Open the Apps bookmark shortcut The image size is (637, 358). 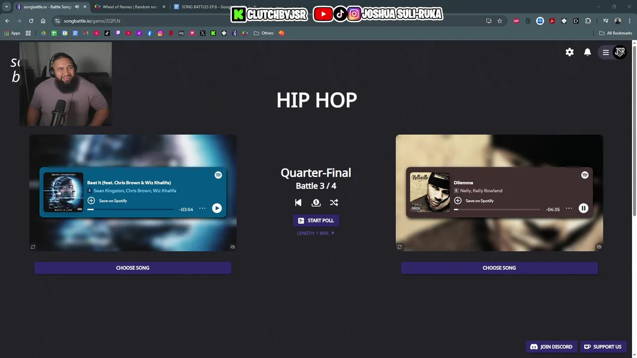12,33
